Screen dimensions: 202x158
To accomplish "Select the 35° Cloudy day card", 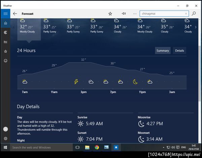I will click(167, 27).
